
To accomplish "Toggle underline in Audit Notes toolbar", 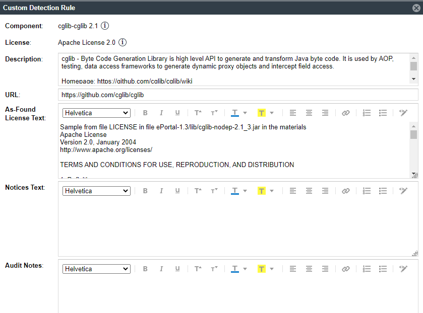I will tap(177, 269).
